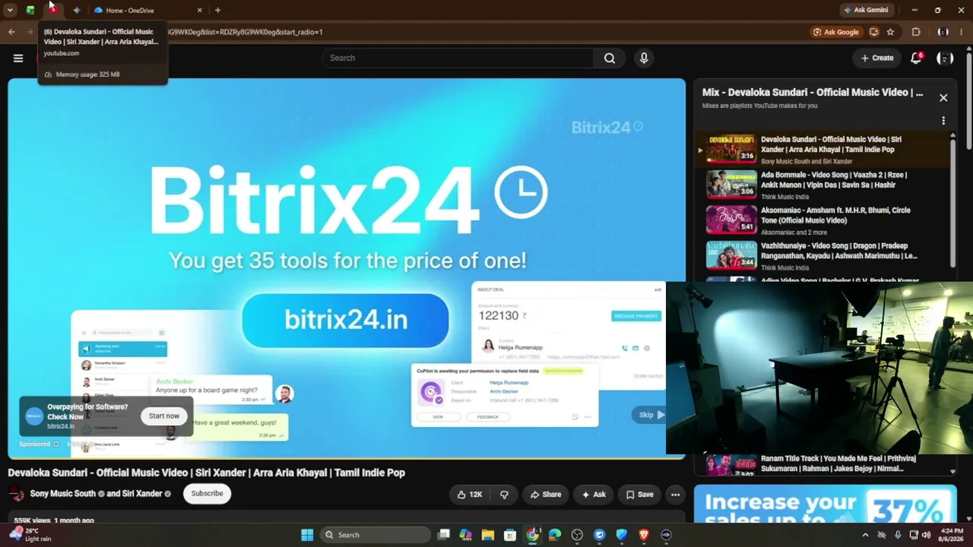Play Devaloka Sundari in the Mix list
The height and width of the screenshot is (547, 973).
823,150
